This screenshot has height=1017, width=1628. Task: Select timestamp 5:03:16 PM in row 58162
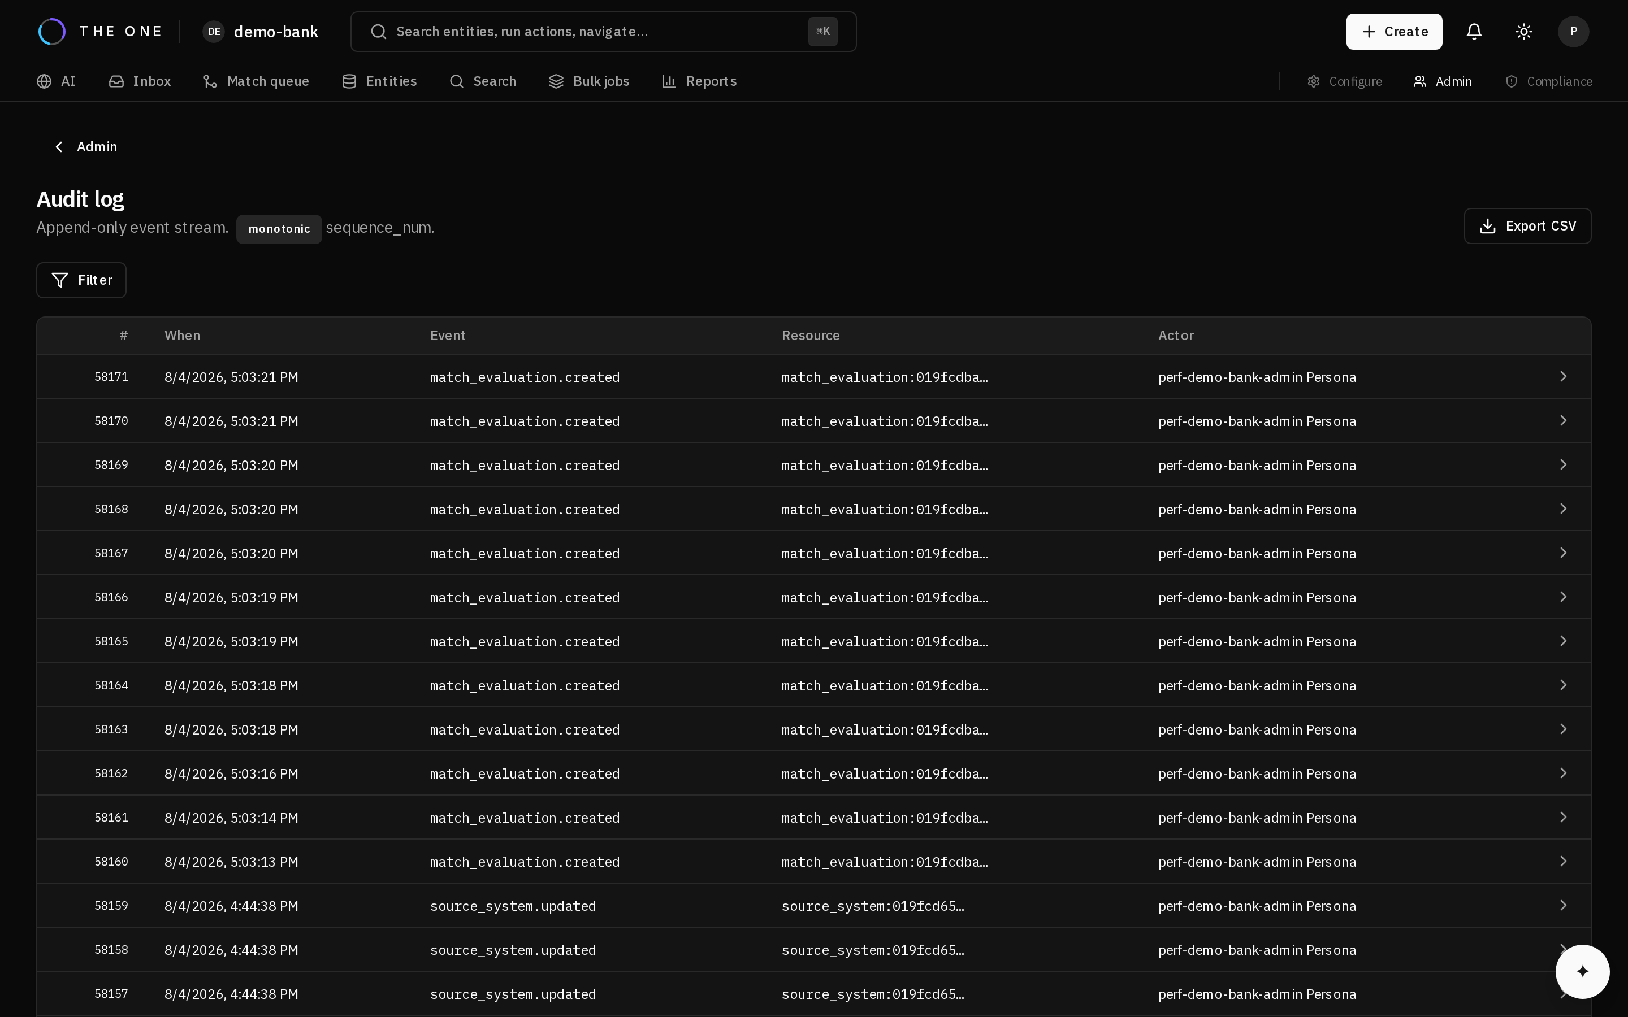pyautogui.click(x=231, y=773)
